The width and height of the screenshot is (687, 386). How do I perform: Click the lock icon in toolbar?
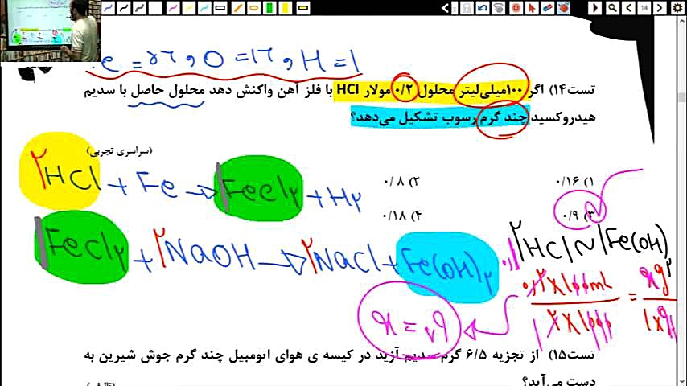point(467,8)
